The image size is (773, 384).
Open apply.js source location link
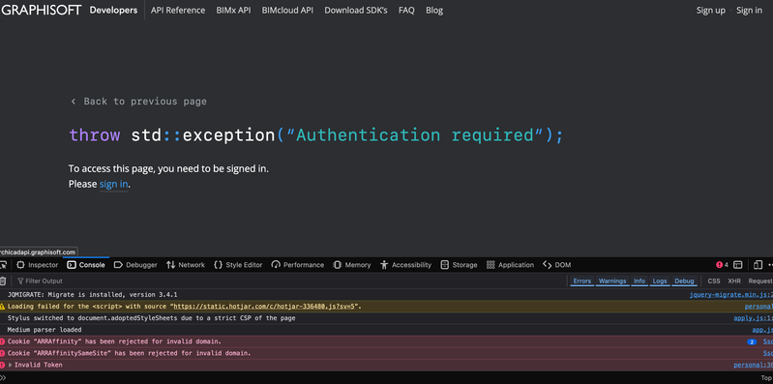754,318
